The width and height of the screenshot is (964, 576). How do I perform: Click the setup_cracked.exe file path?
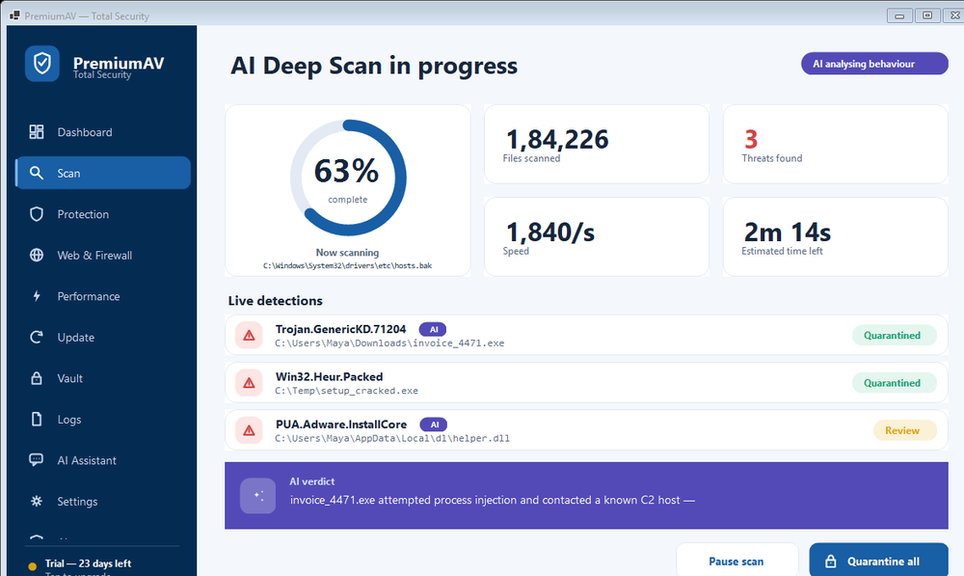[346, 391]
